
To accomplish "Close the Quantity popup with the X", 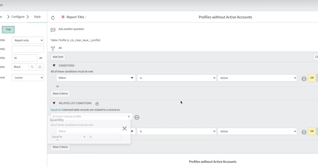I will pos(125,128).
